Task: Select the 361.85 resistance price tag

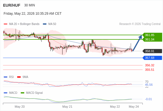Action: click(152, 35)
